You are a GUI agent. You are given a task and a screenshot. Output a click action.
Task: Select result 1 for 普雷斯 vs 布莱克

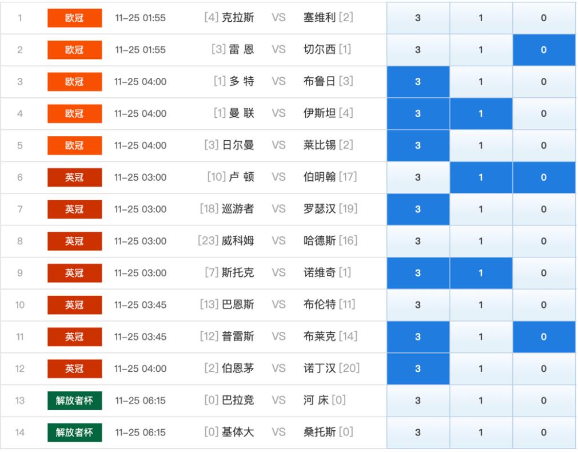(x=481, y=337)
